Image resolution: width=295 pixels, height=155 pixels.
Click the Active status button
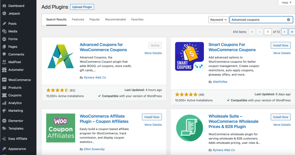click(x=155, y=45)
